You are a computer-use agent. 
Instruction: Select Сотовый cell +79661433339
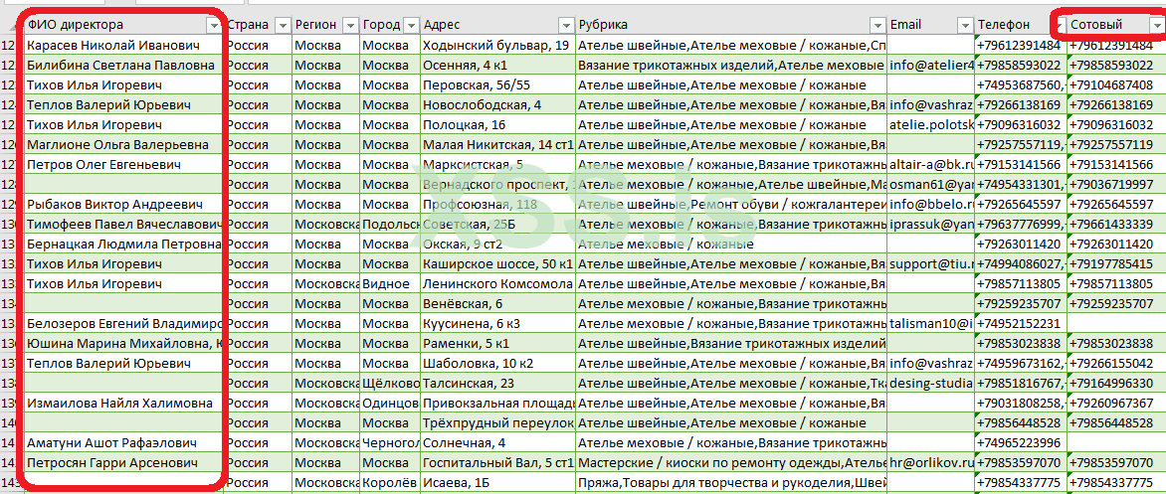pos(1116,224)
